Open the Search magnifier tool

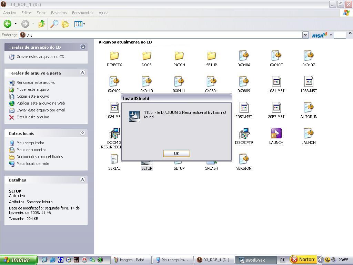click(x=54, y=24)
